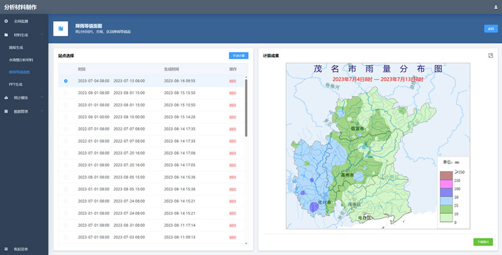
Task: Select radio for 2023-08-01 08:00 to 2023-08-01 15:00
Action: point(66,93)
